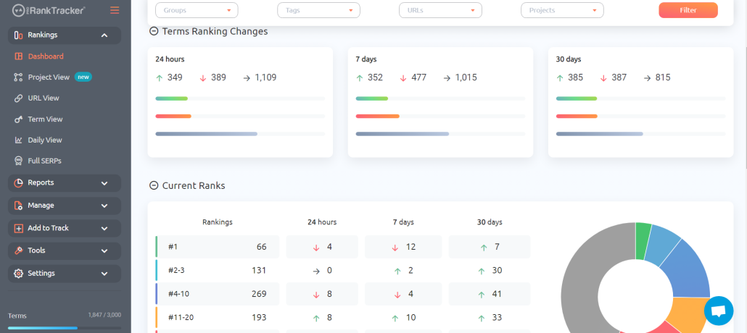Open the live chat bubble
747x333 pixels.
[719, 311]
